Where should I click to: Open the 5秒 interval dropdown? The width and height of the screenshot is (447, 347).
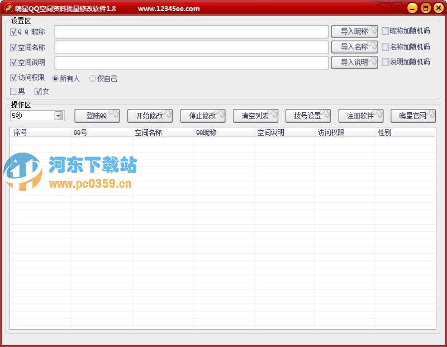[x=58, y=116]
